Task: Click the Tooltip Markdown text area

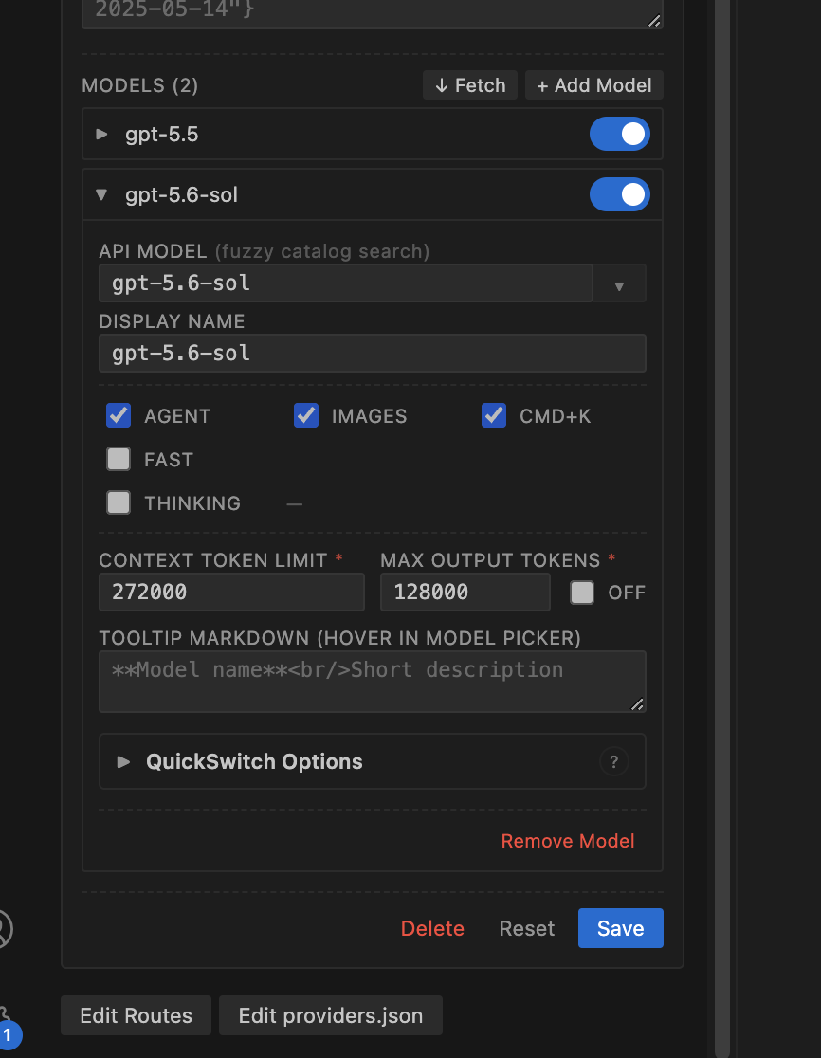Action: point(373,681)
